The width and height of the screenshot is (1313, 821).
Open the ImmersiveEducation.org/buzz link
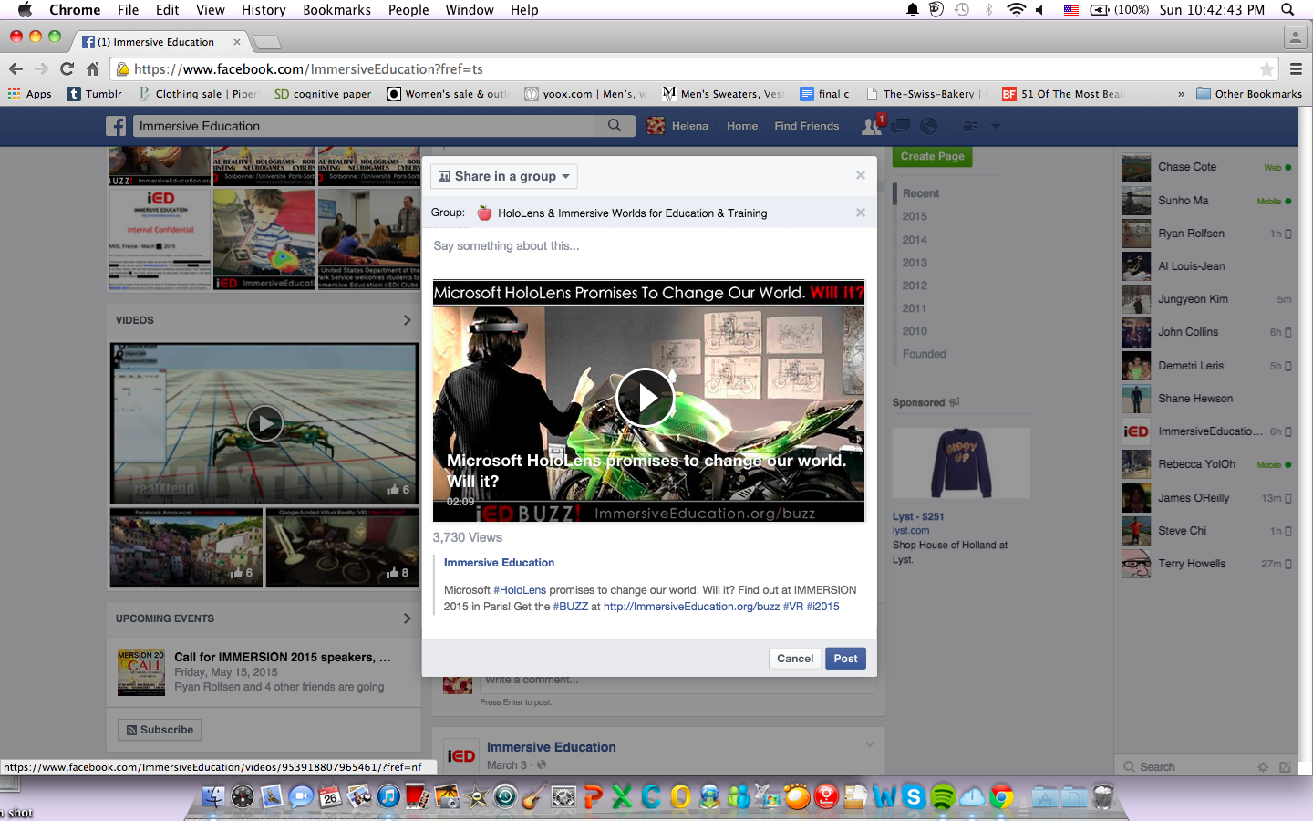pos(691,607)
